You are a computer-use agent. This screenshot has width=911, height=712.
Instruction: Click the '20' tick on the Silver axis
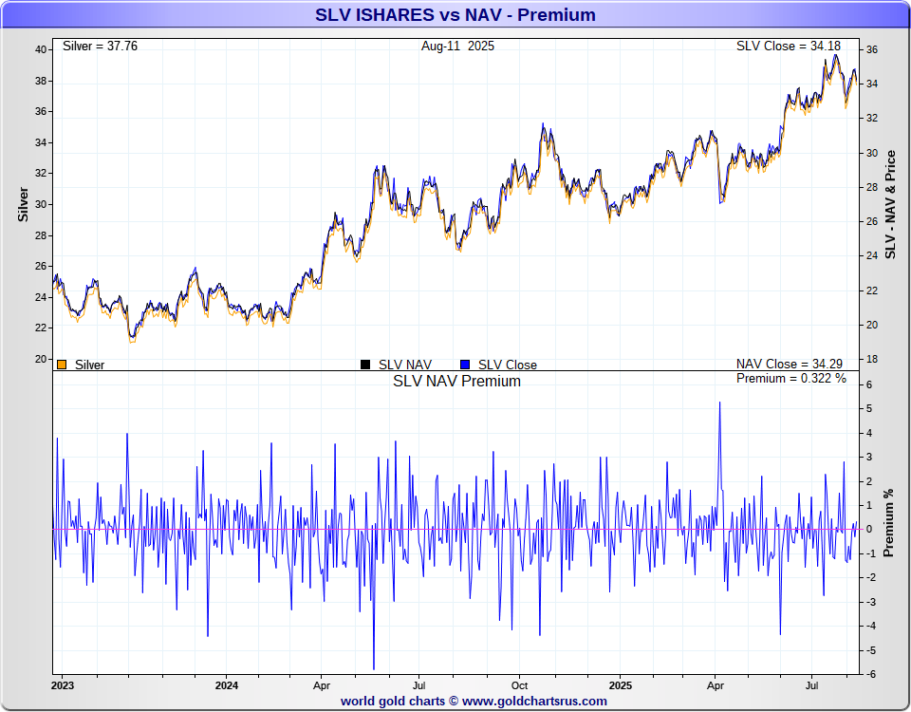(x=41, y=359)
